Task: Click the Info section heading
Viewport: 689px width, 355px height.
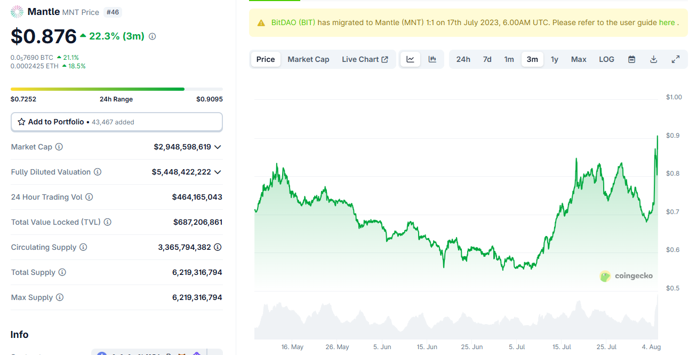Action: tap(20, 335)
